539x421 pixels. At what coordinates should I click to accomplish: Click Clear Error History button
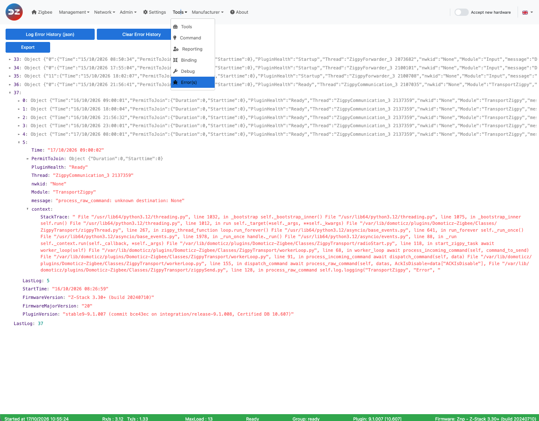[x=141, y=34]
